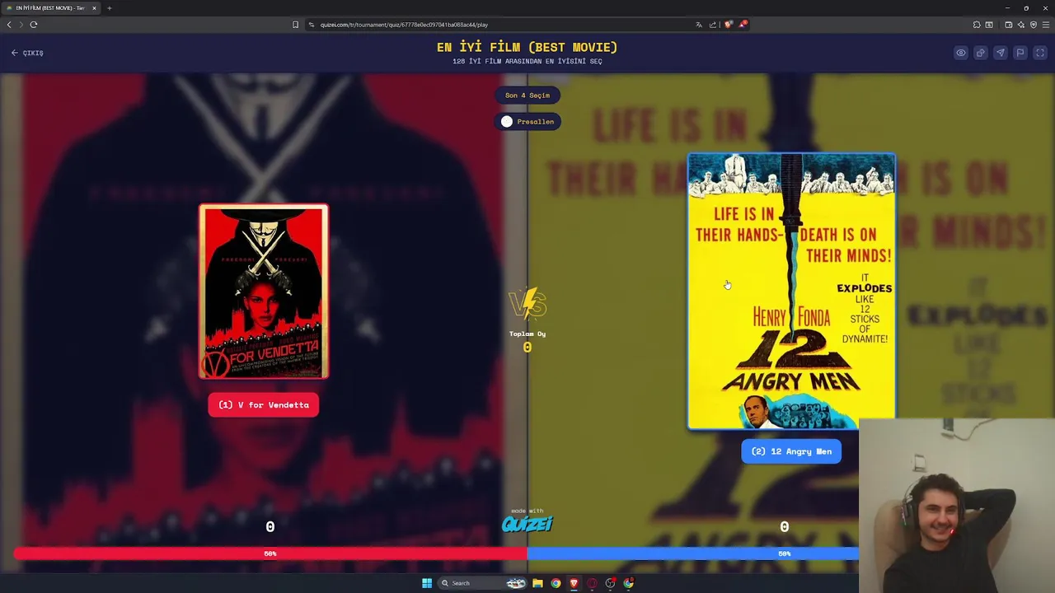Click the Brave icon in the taskbar
This screenshot has width=1055, height=593.
[x=574, y=583]
